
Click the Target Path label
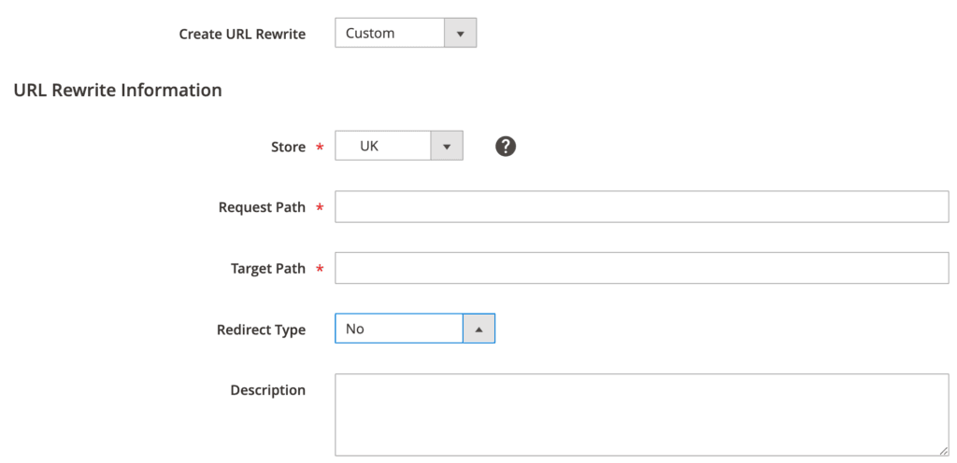coord(267,268)
